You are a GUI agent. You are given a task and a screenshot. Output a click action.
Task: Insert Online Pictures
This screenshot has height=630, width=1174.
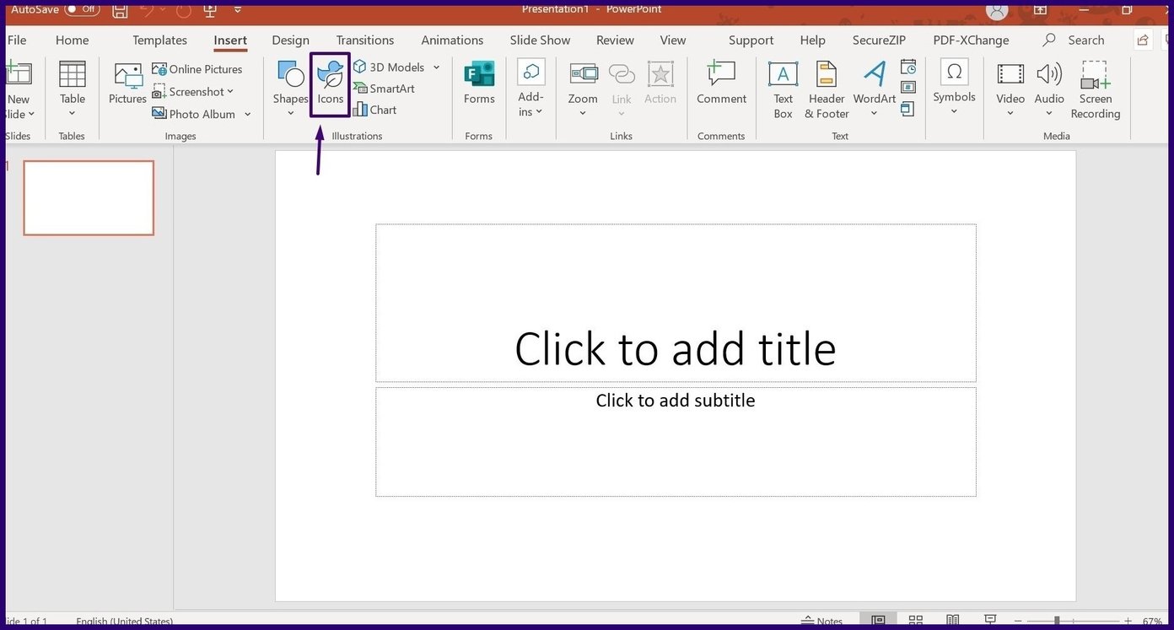[x=197, y=69]
